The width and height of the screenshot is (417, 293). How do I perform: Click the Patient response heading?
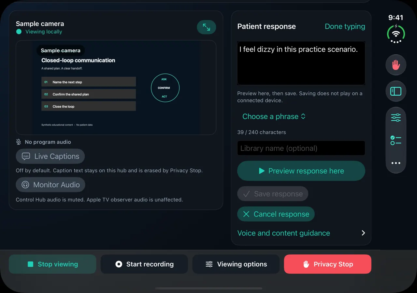266,27
